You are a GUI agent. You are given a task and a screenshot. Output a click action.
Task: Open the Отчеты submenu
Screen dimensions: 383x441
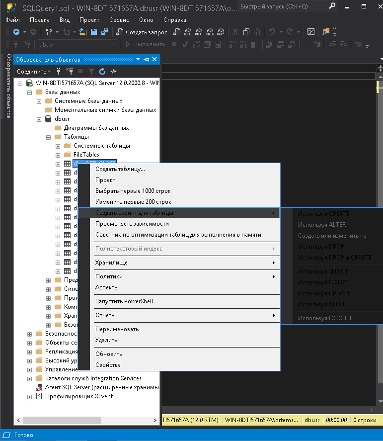(x=179, y=315)
